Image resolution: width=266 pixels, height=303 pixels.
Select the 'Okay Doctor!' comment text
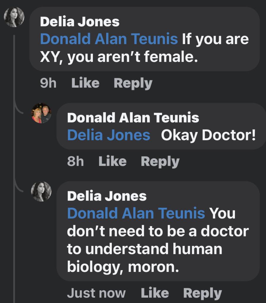point(208,135)
